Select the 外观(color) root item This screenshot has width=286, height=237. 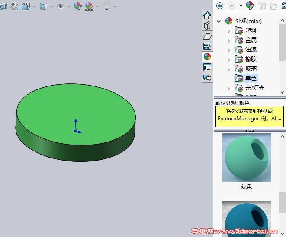pos(243,21)
